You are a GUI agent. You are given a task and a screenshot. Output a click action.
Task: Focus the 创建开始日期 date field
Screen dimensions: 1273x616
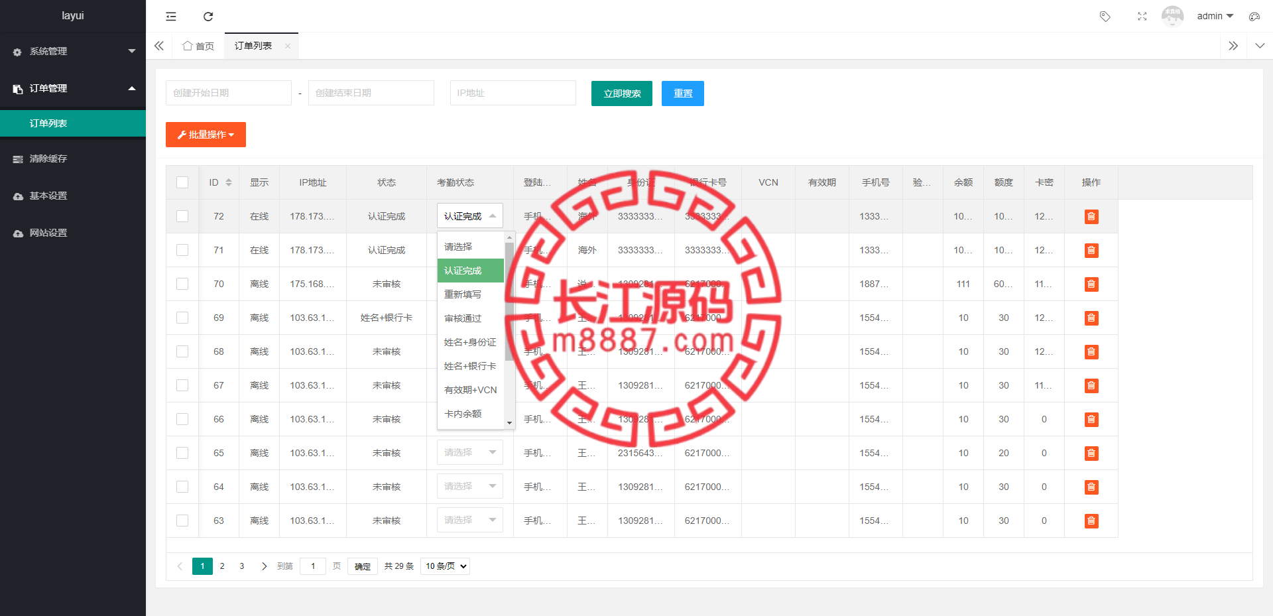pyautogui.click(x=229, y=93)
